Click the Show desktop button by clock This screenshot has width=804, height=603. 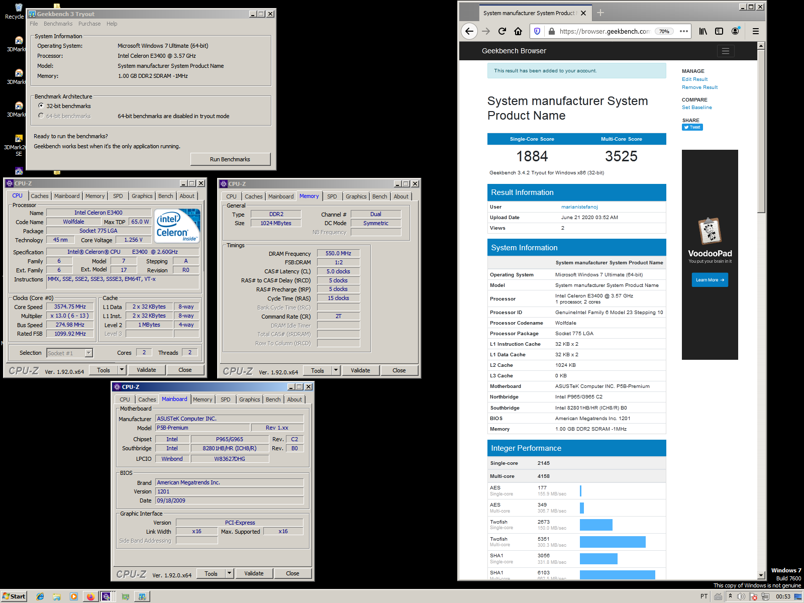click(x=798, y=596)
